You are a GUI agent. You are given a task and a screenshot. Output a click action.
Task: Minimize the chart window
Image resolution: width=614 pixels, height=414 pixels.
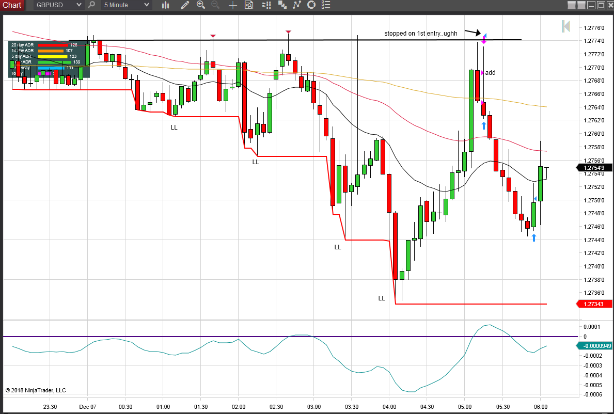(x=591, y=5)
